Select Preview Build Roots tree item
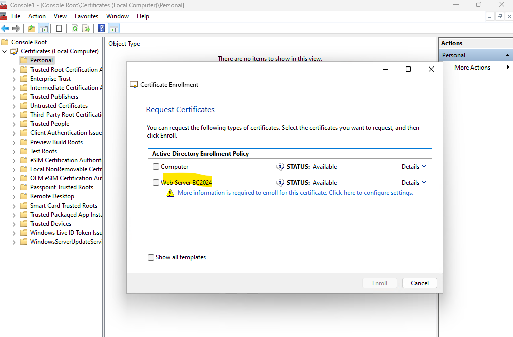 pos(56,142)
